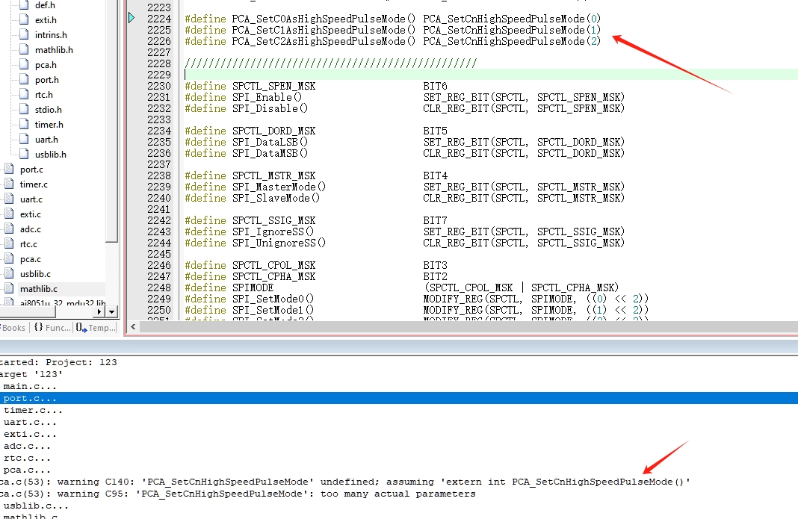
Task: Select the highlighted port.c line in build output
Action: 30,398
